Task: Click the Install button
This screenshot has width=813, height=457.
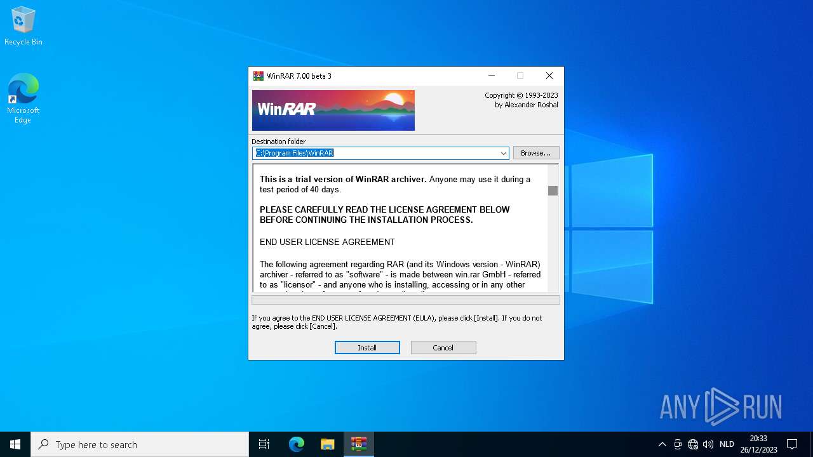Action: (367, 347)
